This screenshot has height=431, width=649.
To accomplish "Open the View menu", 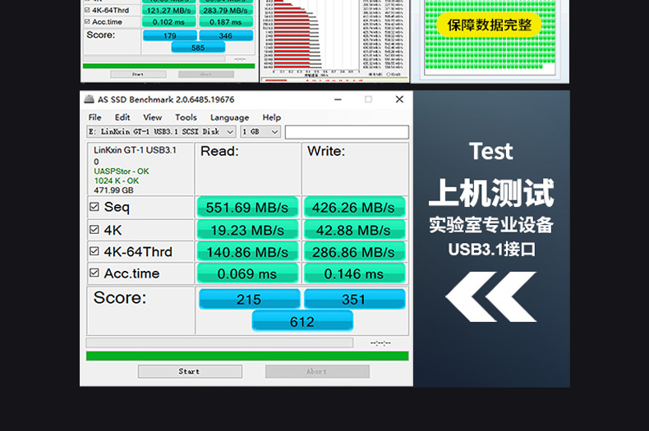I will click(x=152, y=117).
